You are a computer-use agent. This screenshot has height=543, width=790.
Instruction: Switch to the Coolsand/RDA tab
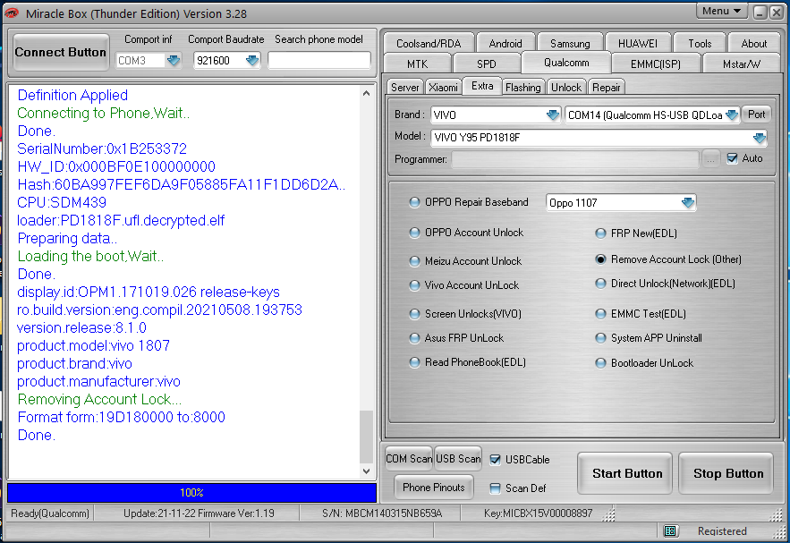click(429, 43)
